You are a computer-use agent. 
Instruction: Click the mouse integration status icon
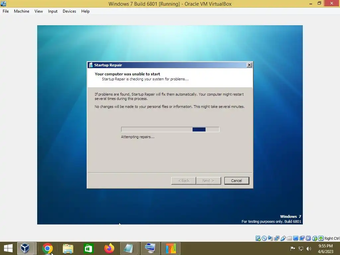click(x=315, y=238)
